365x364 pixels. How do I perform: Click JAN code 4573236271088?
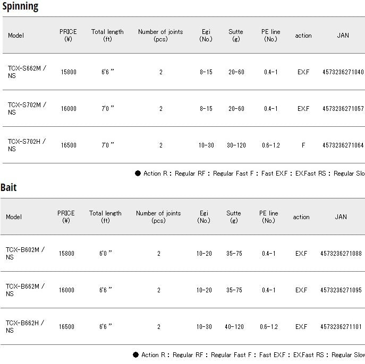pos(341,253)
